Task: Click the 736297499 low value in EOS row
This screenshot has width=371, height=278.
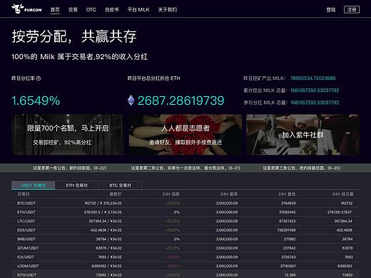Action: pyautogui.click(x=286, y=230)
